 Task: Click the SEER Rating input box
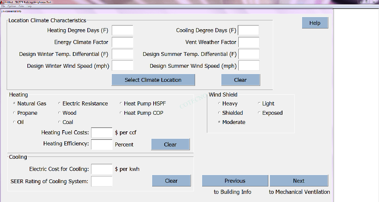pos(101,181)
